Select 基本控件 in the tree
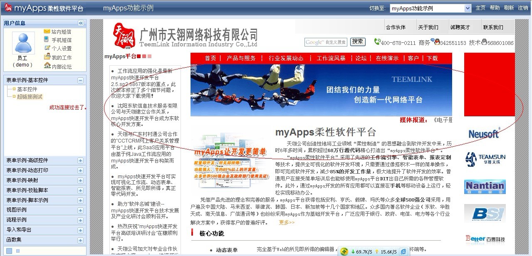532x256 pixels. [x=27, y=89]
